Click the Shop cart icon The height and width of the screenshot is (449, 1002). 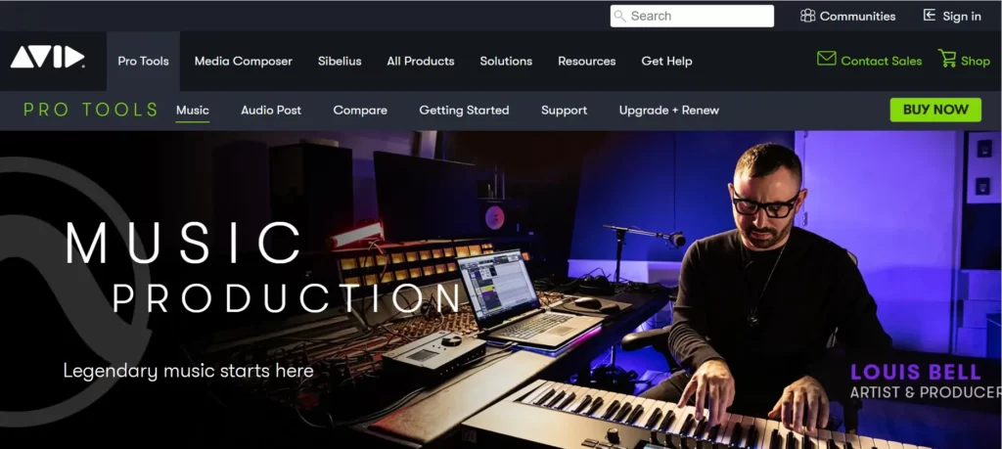tap(947, 58)
